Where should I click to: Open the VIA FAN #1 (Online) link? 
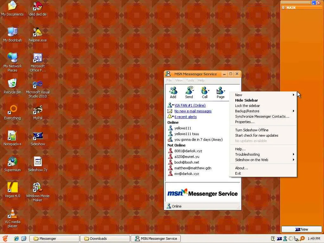coord(190,105)
